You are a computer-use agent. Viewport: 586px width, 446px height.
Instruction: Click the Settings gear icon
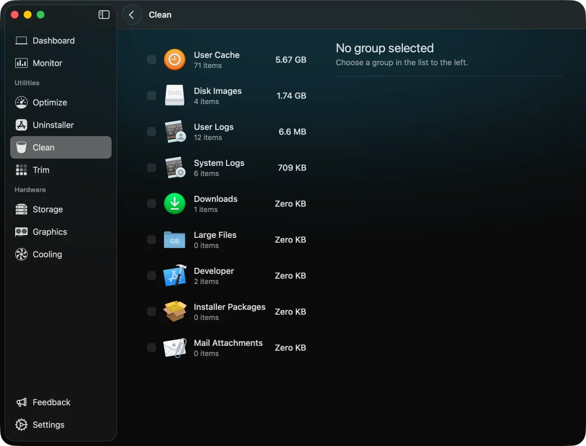click(x=21, y=425)
